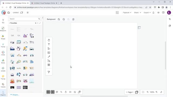The width and height of the screenshot is (173, 97).
Task: Bookmark the page with star icon
Action: click(150, 7)
